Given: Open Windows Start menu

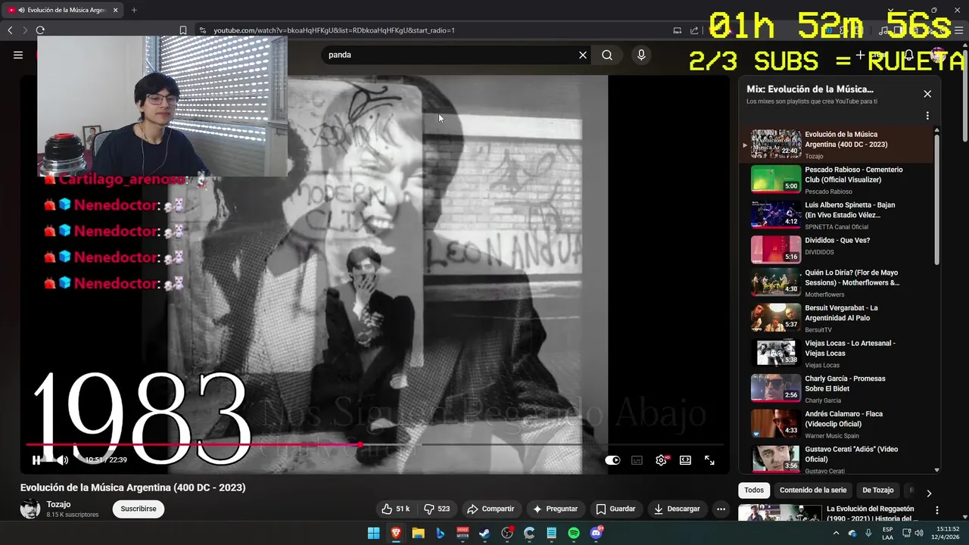Looking at the screenshot, I should (x=373, y=534).
